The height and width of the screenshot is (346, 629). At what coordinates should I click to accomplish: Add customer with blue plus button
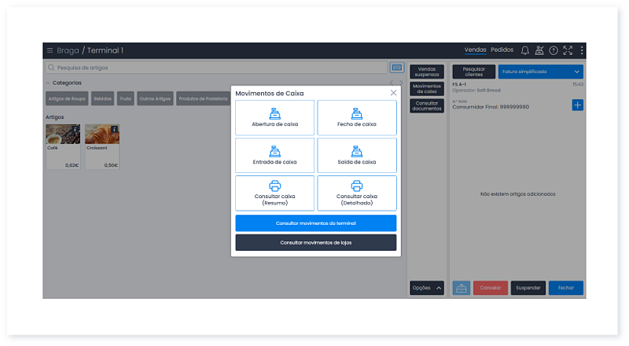(577, 105)
